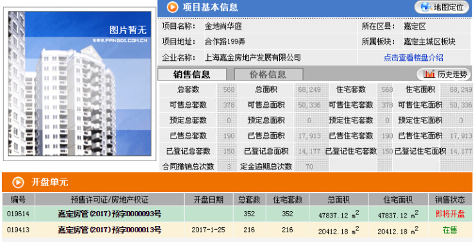Click the 已登记总套数 label

pos(188,151)
